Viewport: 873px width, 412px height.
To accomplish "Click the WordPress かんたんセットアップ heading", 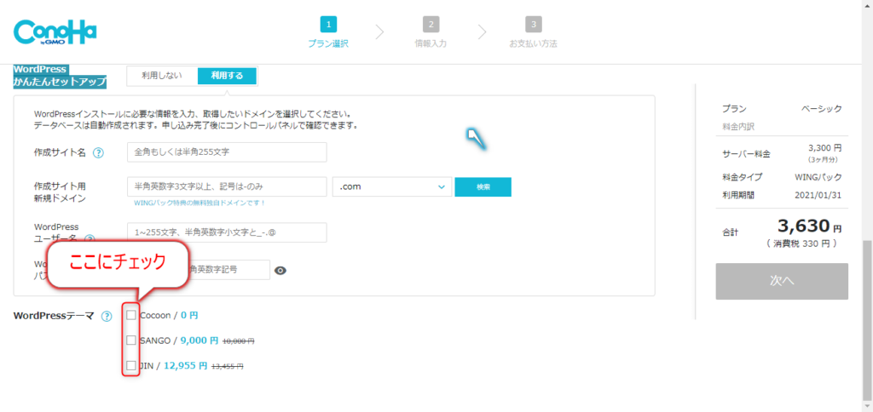I will (60, 76).
